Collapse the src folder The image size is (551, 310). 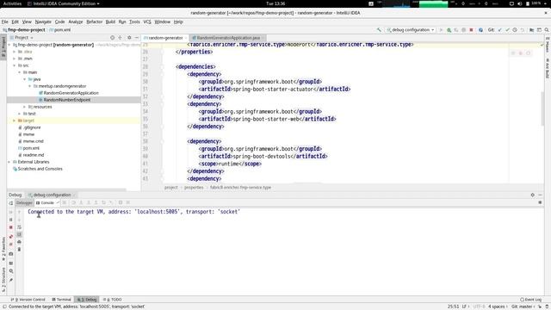[15, 65]
